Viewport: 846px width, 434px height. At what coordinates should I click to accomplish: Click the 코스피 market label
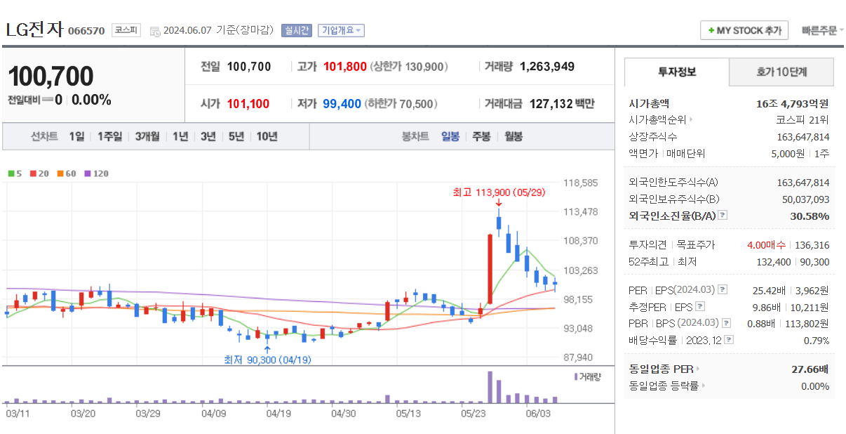126,31
